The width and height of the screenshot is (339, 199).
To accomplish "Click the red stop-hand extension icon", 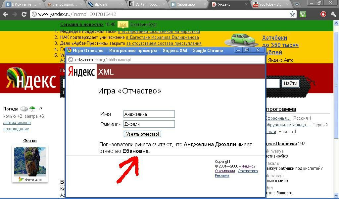I will click(x=323, y=14).
